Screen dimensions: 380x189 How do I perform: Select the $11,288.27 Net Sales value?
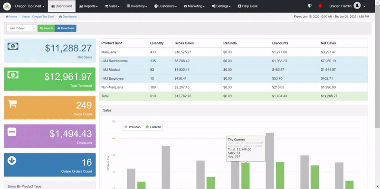[x=68, y=48]
